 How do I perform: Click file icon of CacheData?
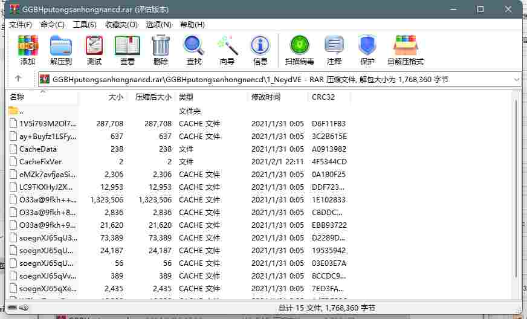13,149
